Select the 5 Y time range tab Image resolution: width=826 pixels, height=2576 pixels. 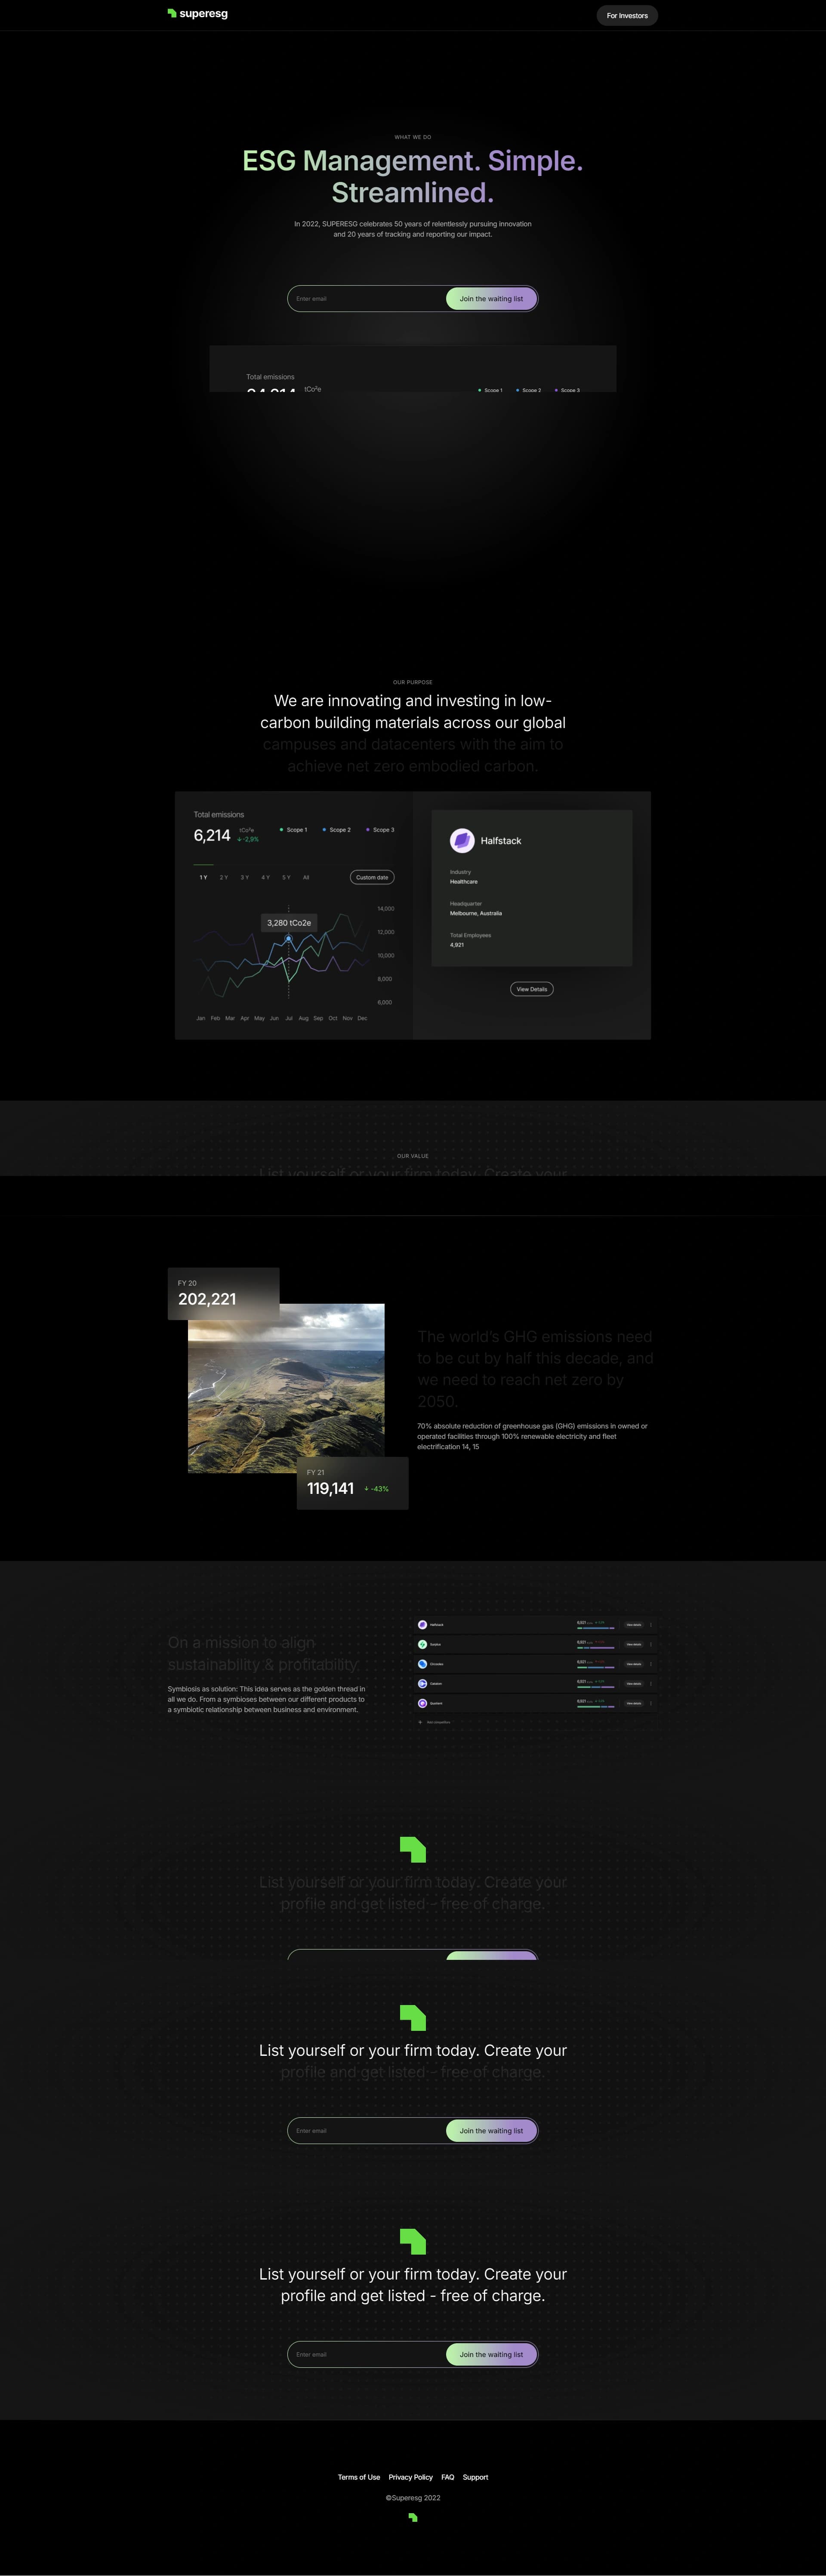coord(286,877)
